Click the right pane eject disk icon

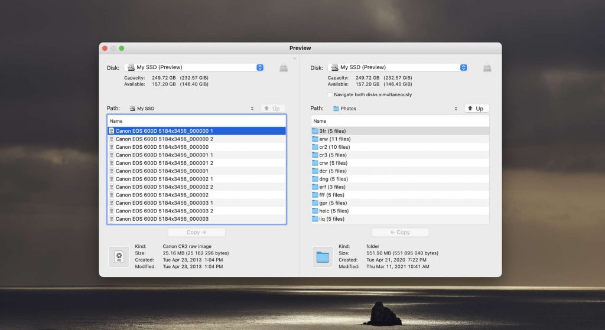pos(487,68)
